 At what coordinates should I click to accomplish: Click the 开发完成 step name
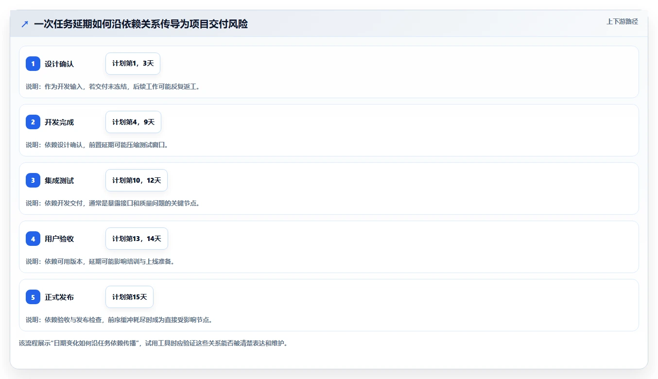59,122
